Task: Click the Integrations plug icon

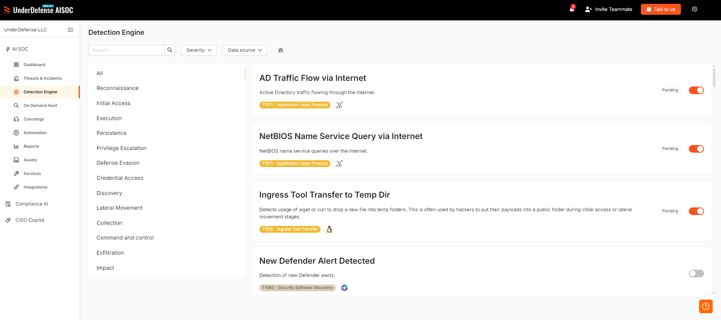Action: click(16, 187)
